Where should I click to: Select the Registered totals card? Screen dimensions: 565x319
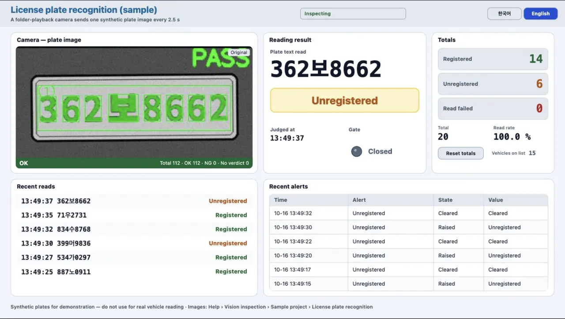click(493, 59)
